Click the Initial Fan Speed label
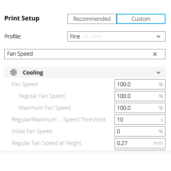Viewport: 171px width, 171px height. (x=32, y=131)
